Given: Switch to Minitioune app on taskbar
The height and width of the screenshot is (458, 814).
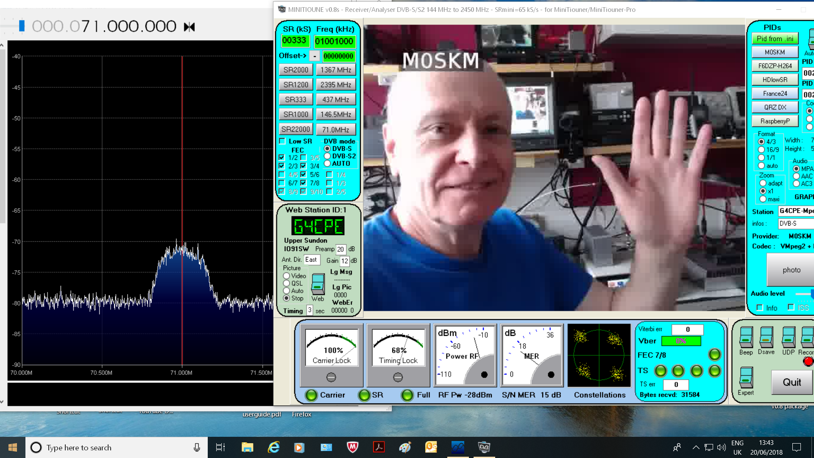Looking at the screenshot, I should pyautogui.click(x=484, y=447).
